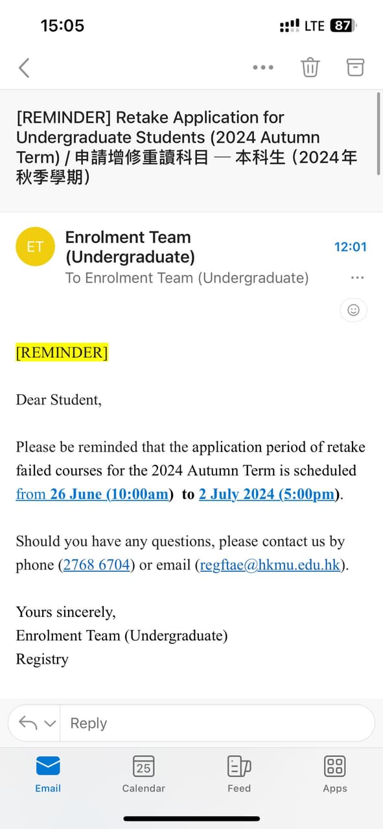Expand reply options with the chevron

point(47,723)
